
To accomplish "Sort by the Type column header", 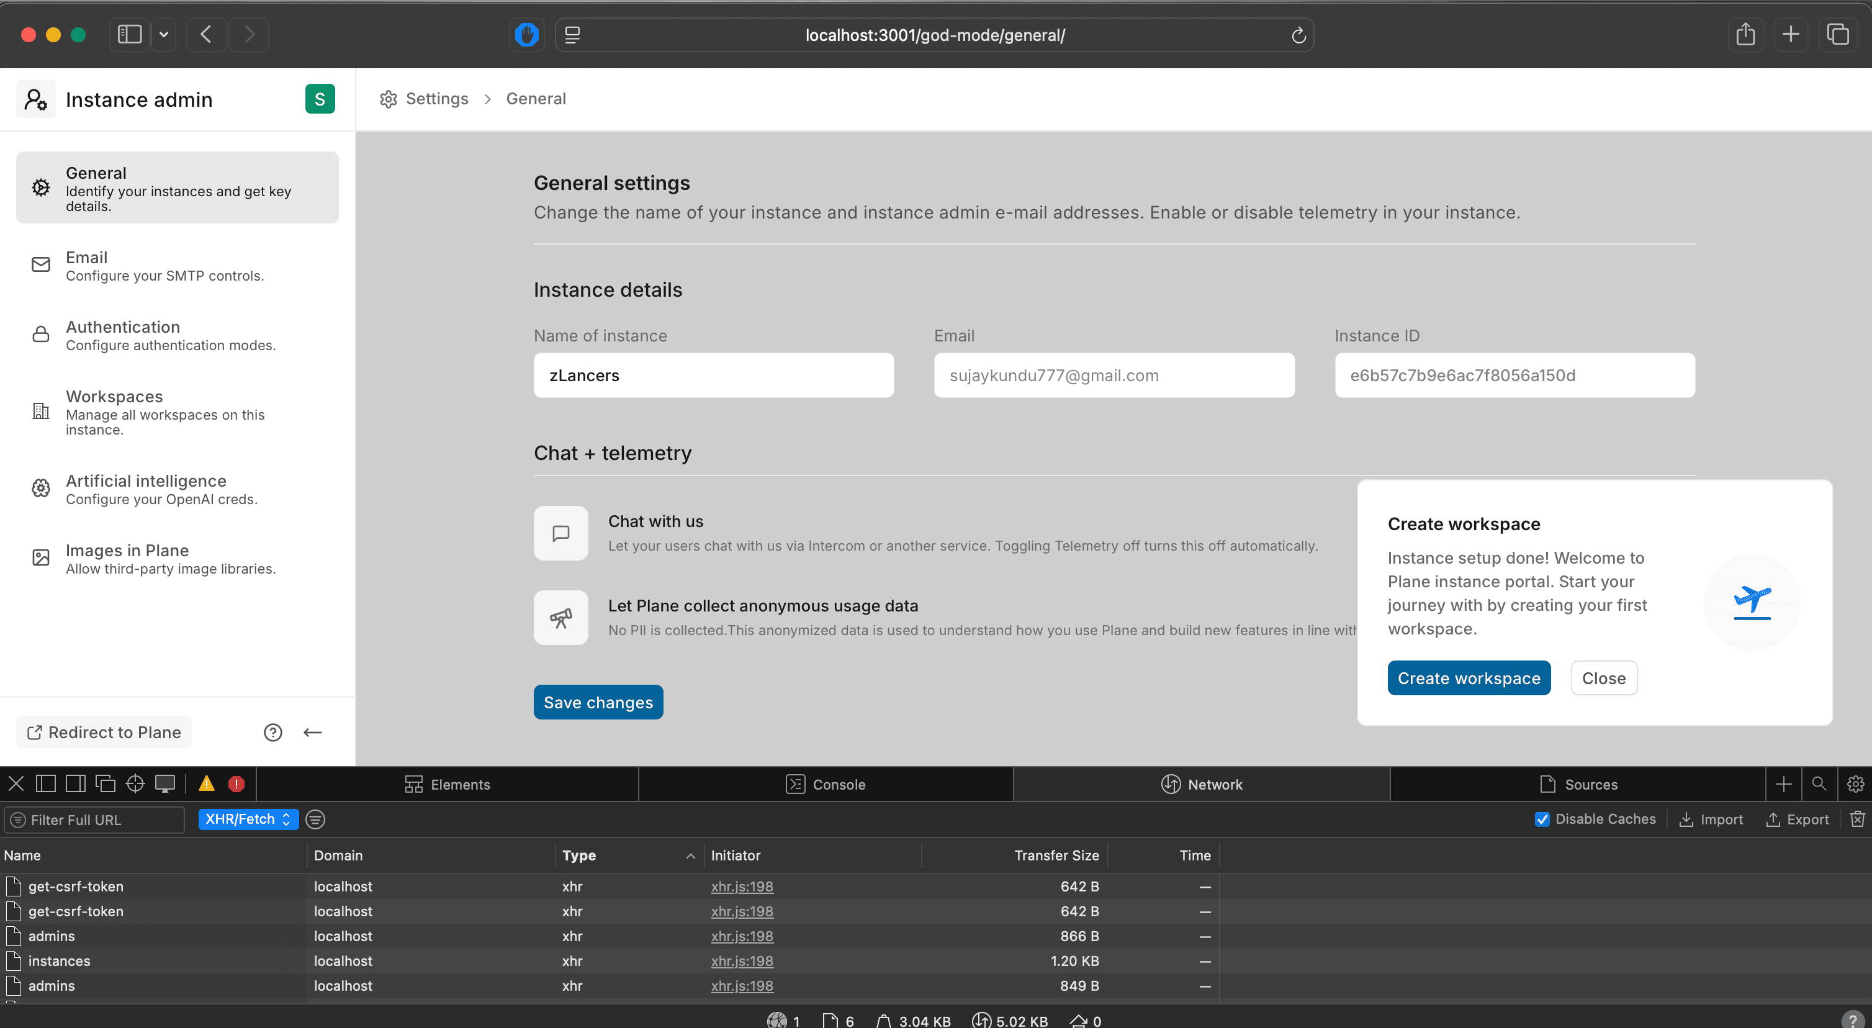I will tap(628, 855).
